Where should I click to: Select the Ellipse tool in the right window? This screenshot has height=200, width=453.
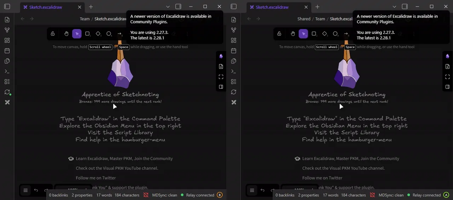pyautogui.click(x=335, y=34)
